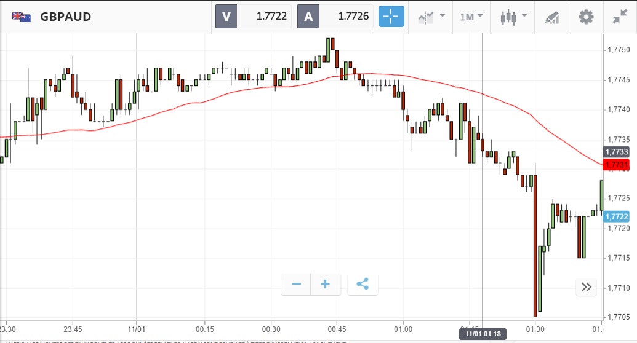Toggle the crosshair cursor tool
This screenshot has height=343, width=637.
(x=391, y=17)
